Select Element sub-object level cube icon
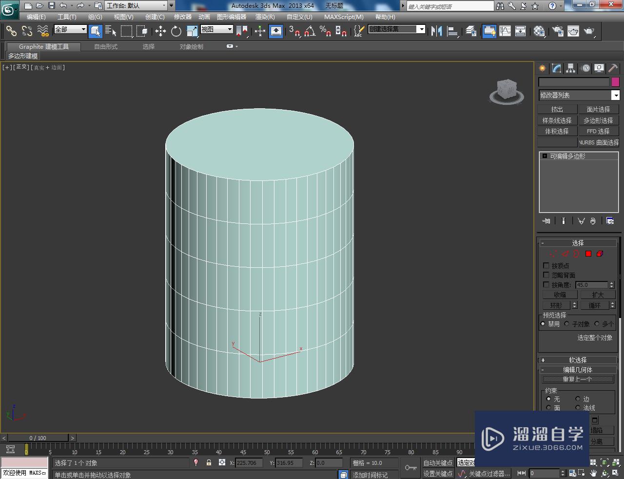624x479 pixels. pyautogui.click(x=600, y=254)
